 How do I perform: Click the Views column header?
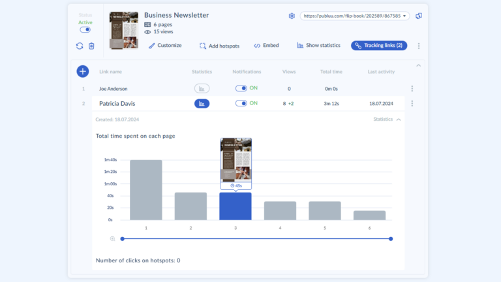289,72
